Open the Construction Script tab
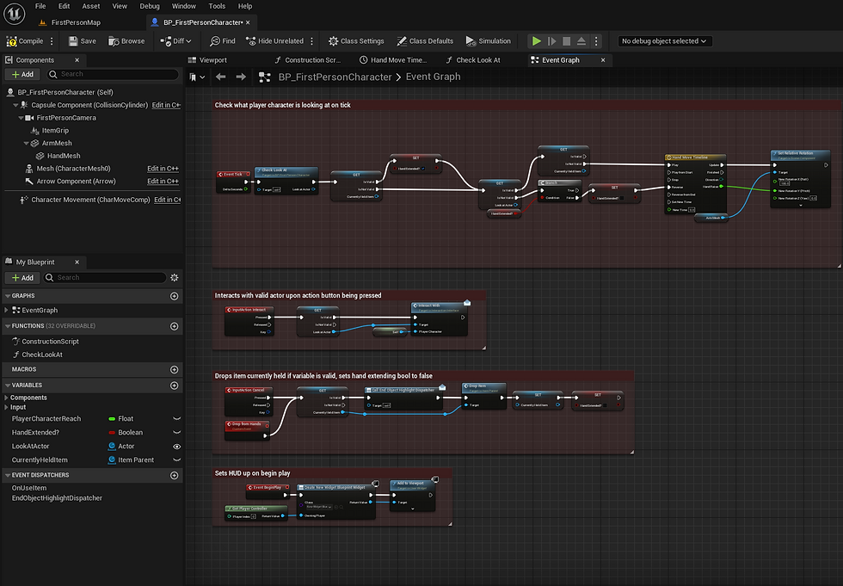 (308, 60)
